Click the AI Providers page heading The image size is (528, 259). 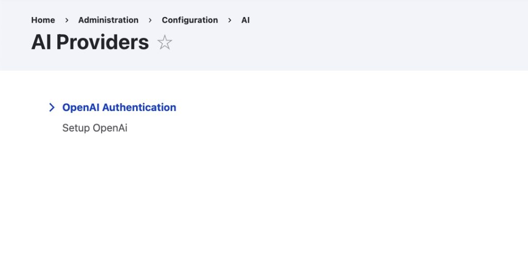coord(90,42)
